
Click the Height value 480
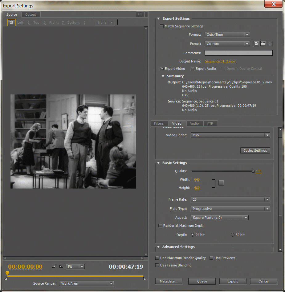[x=197, y=188]
